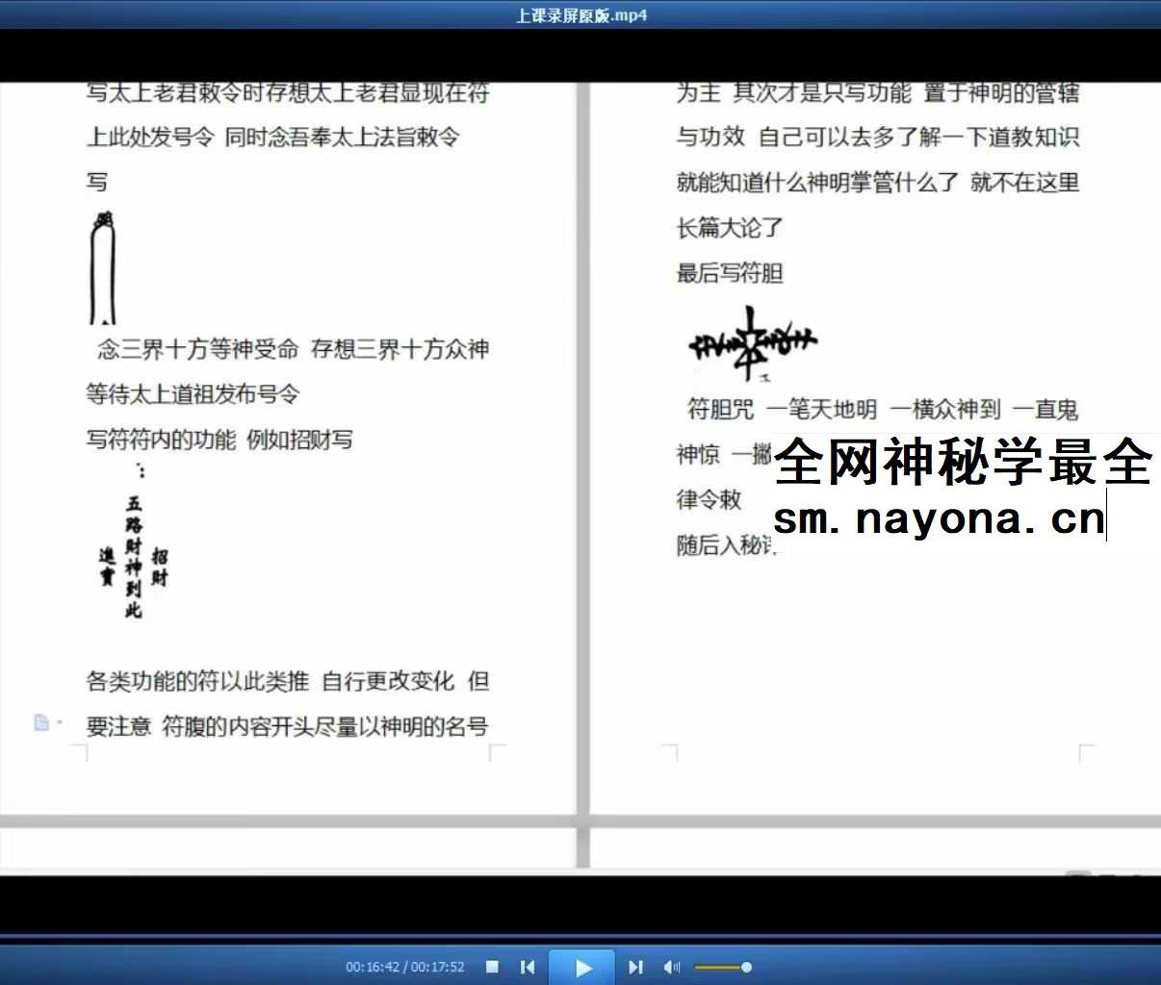This screenshot has height=985, width=1161.
Task: Seek along the video progress bar
Action: (x=580, y=936)
